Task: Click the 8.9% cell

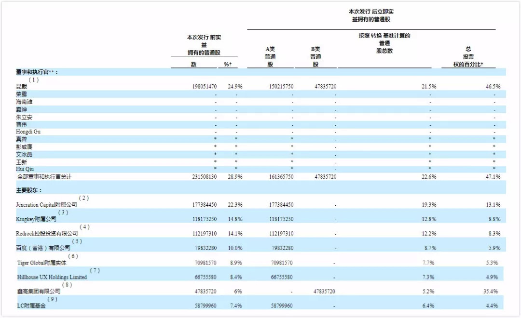Action: 236,263
